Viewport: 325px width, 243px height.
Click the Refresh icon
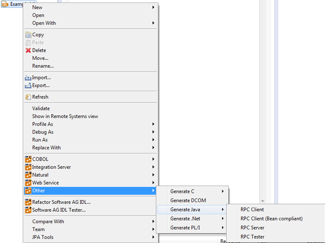(28, 97)
